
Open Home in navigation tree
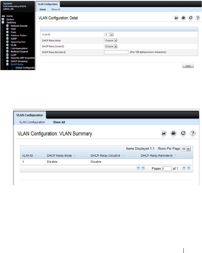(9, 16)
